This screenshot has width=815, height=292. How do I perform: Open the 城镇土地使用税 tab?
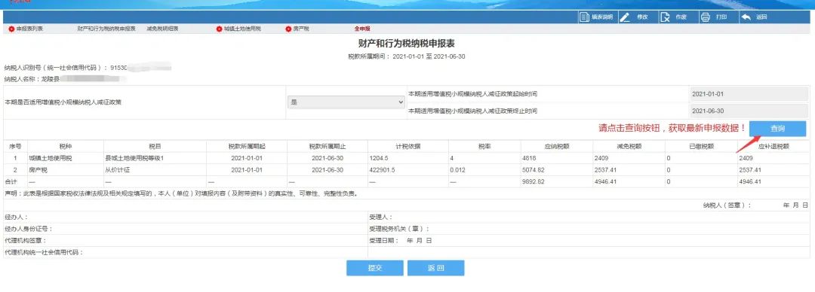coord(238,29)
